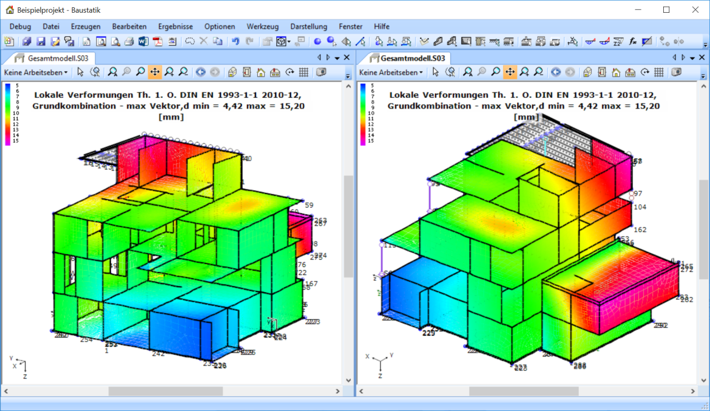The height and width of the screenshot is (411, 710).
Task: Toggle the pan tool in right view
Action: click(510, 72)
